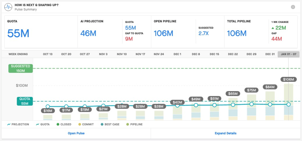The height and width of the screenshot is (141, 302).
Task: Click the $84M bar label
Action: (x=270, y=87)
